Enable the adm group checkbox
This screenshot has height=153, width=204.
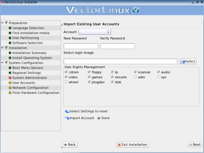[135, 77]
